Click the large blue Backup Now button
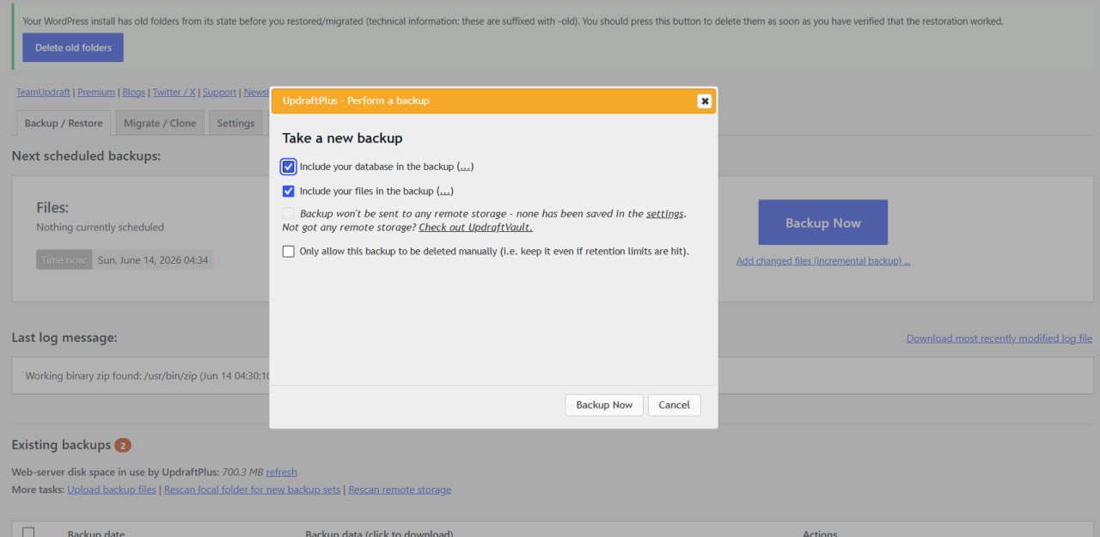Image resolution: width=1100 pixels, height=537 pixels. click(822, 223)
